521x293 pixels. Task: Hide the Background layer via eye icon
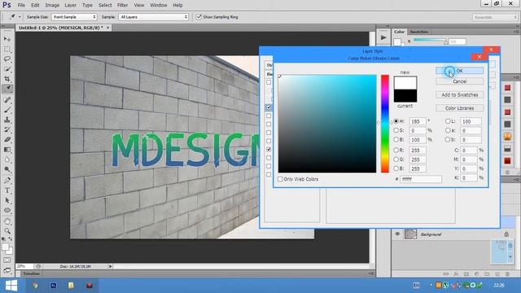click(397, 234)
